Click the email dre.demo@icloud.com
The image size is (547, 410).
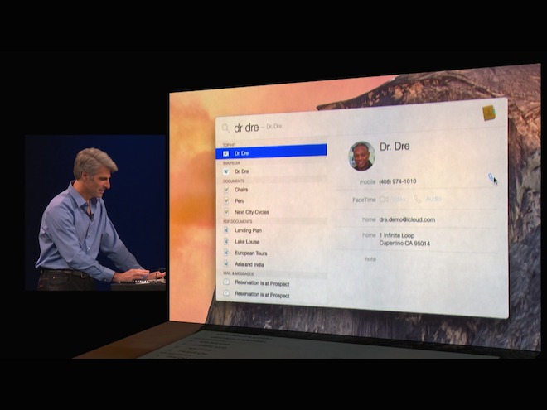tap(407, 220)
